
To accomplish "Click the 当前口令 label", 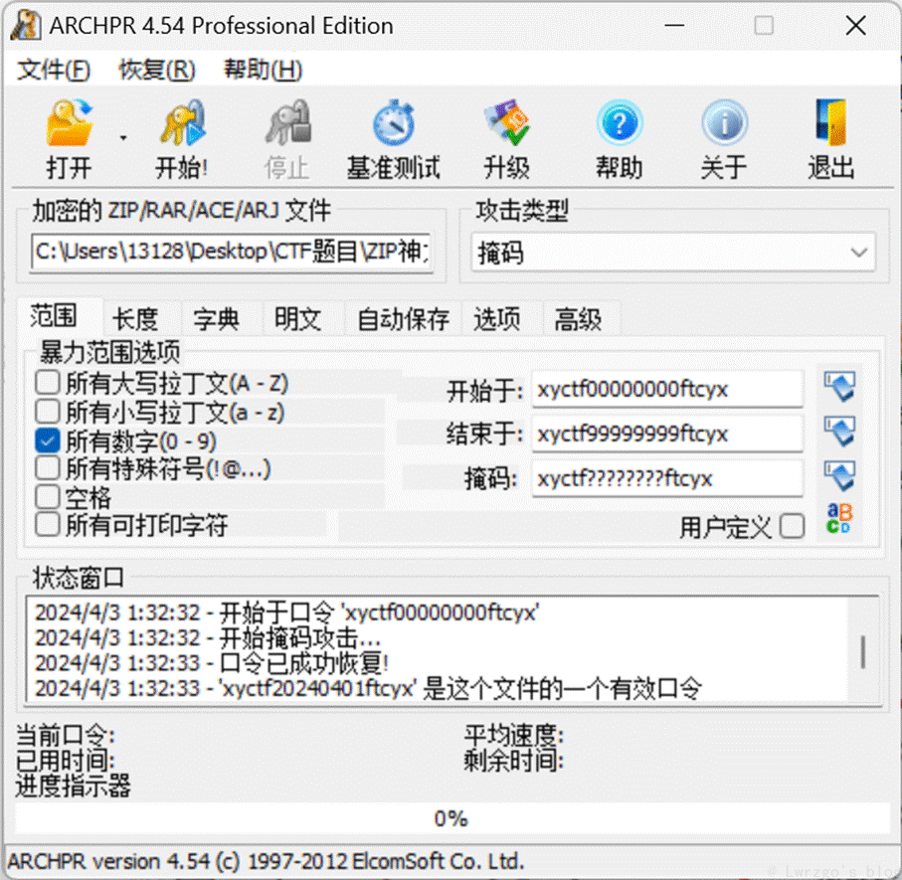I will click(65, 735).
